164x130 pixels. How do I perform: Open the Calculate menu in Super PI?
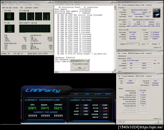point(60,5)
